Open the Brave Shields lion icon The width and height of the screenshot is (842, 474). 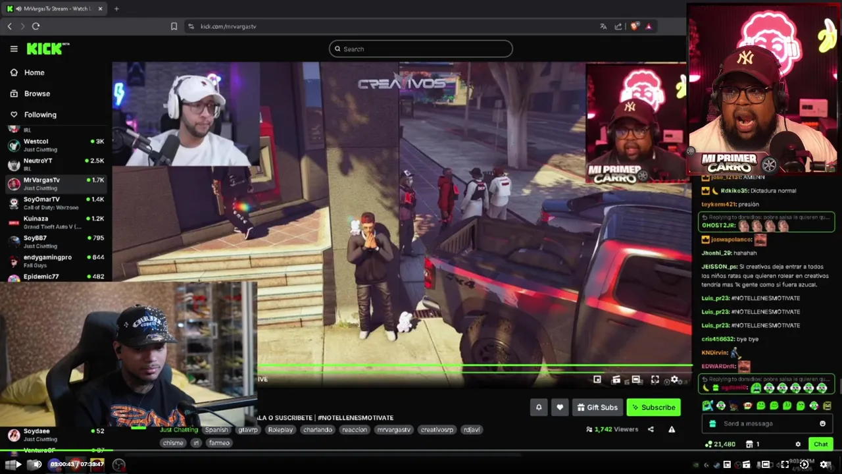pyautogui.click(x=634, y=26)
